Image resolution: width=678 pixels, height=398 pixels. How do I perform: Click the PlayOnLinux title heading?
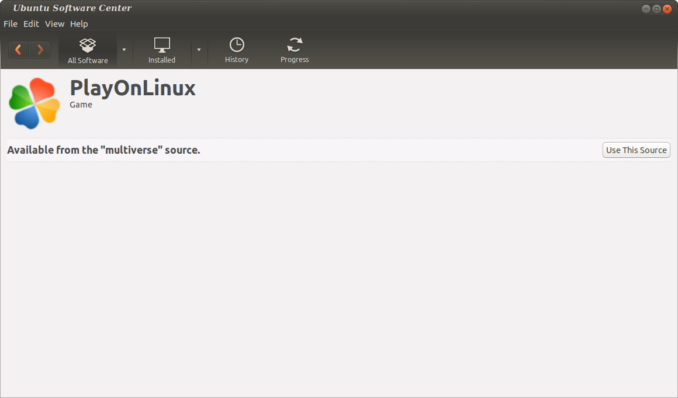(133, 88)
